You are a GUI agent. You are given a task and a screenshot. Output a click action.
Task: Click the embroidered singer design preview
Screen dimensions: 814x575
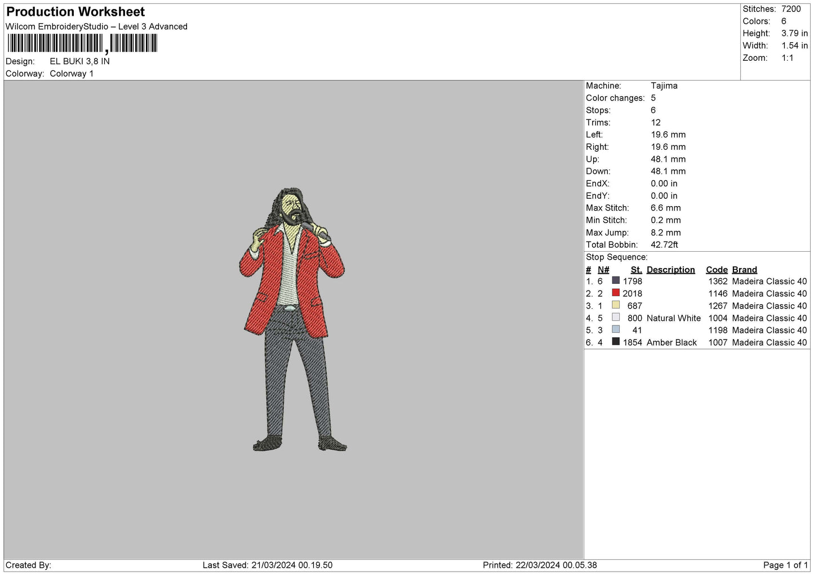point(292,319)
